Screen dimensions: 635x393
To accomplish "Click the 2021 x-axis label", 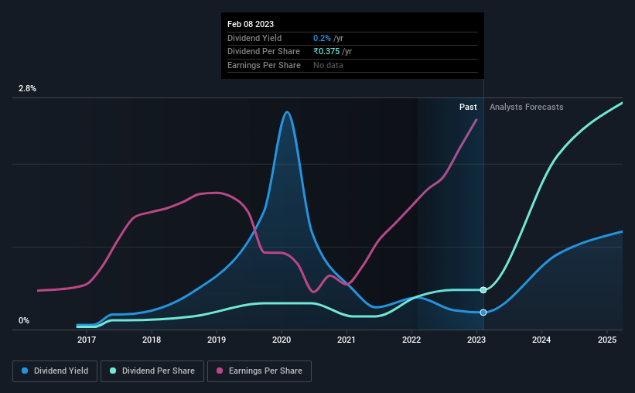I will [347, 340].
